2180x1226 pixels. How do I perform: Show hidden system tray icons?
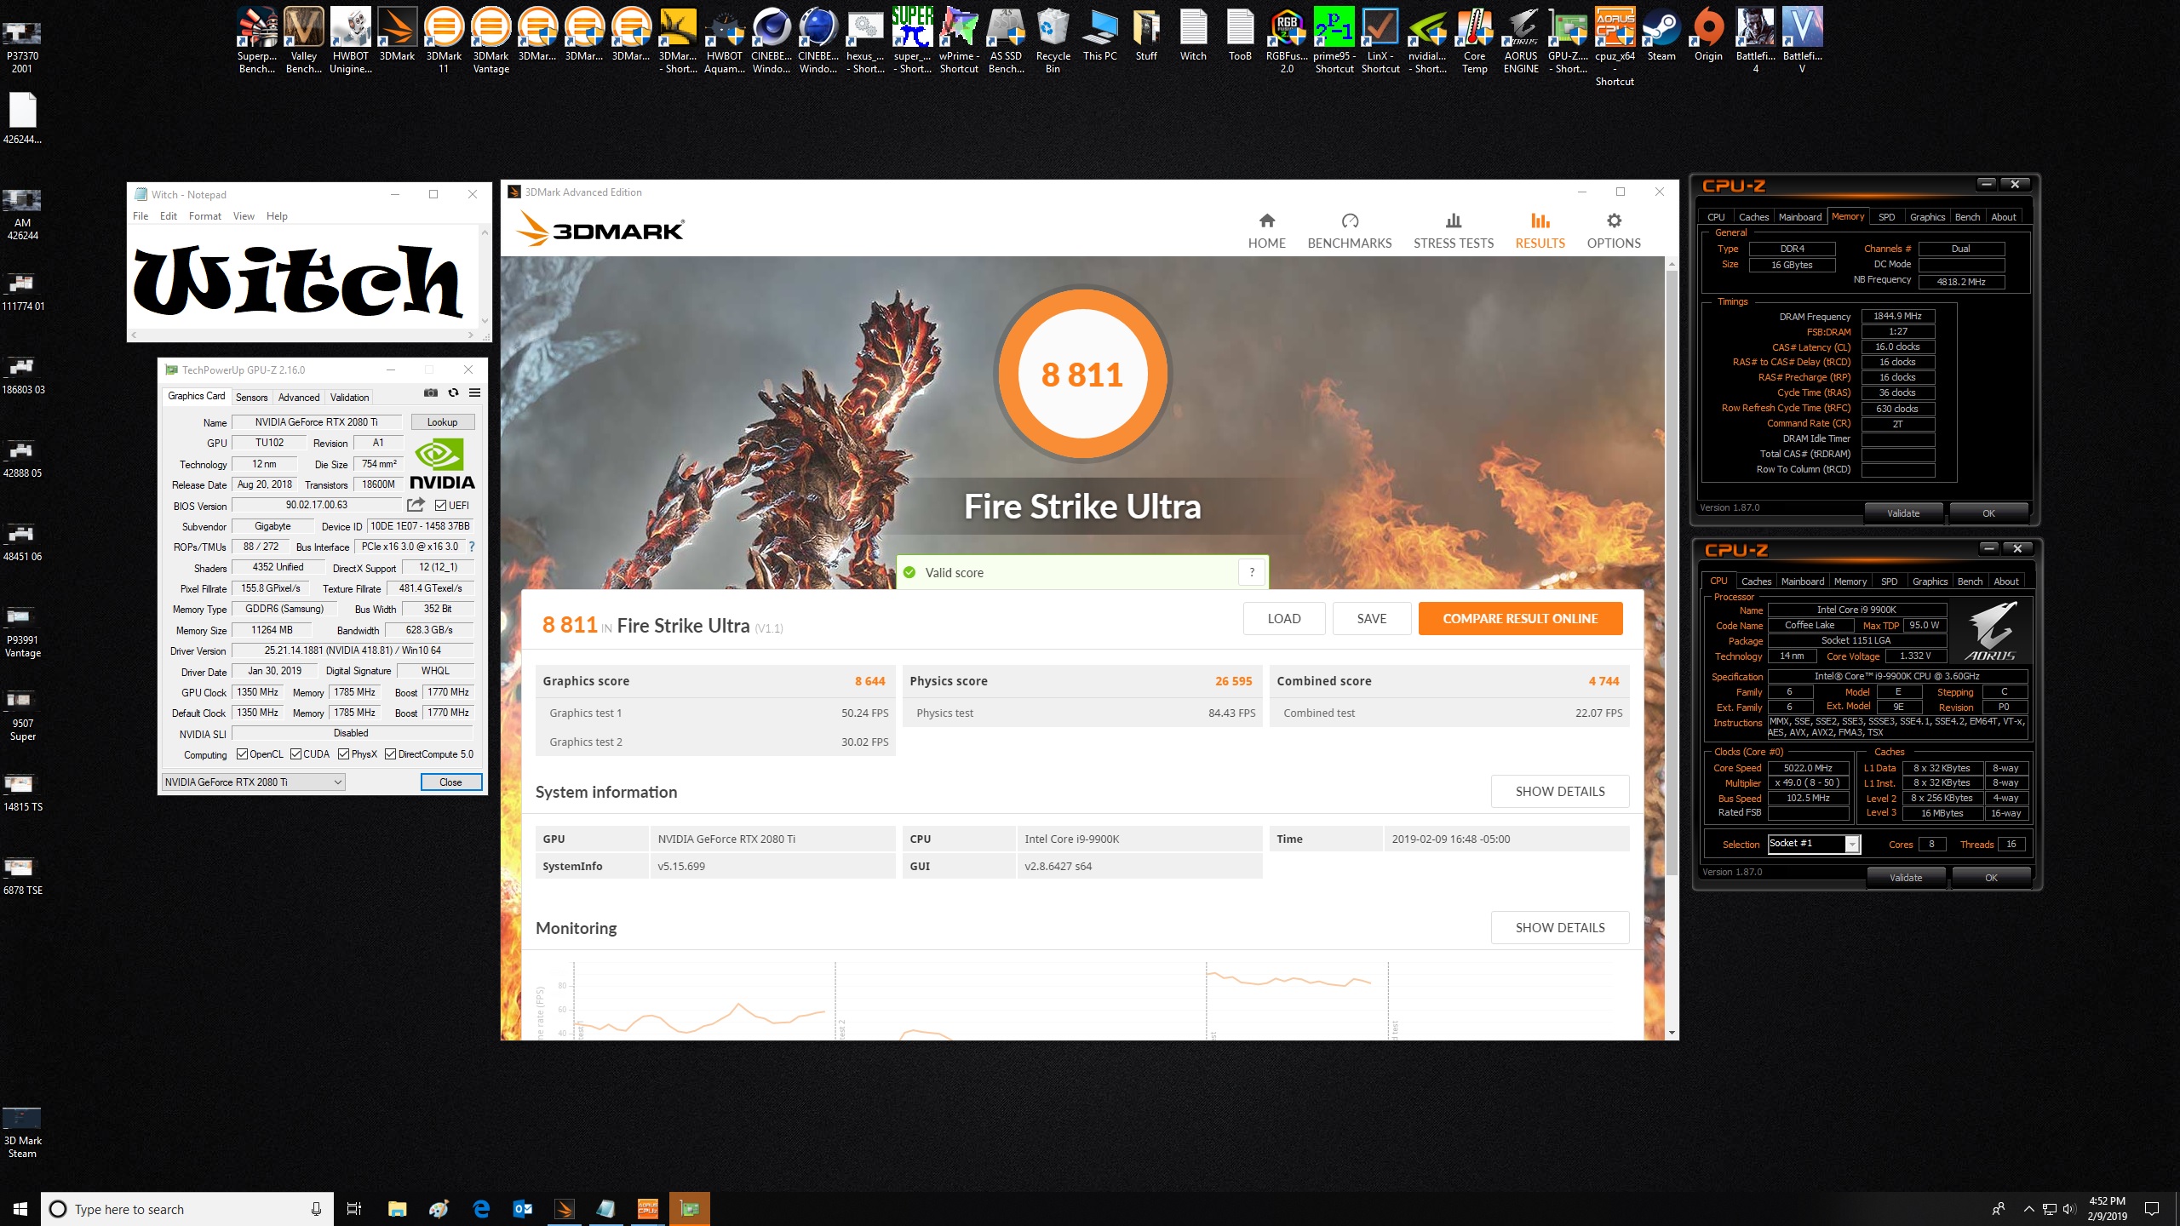point(2028,1209)
